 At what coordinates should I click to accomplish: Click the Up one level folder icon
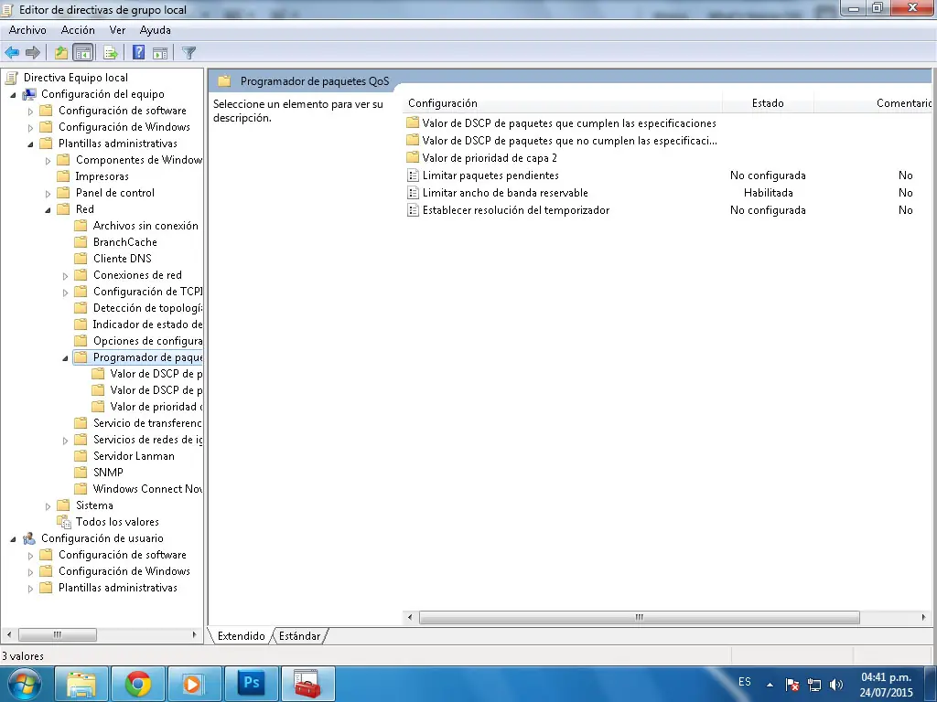pyautogui.click(x=61, y=52)
